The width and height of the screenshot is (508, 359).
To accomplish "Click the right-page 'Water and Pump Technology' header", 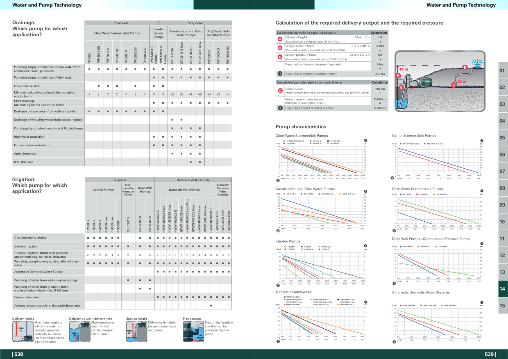I will 461,5.
